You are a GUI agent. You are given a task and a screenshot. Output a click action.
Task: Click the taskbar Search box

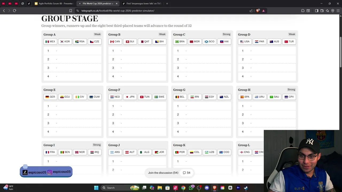point(121,188)
